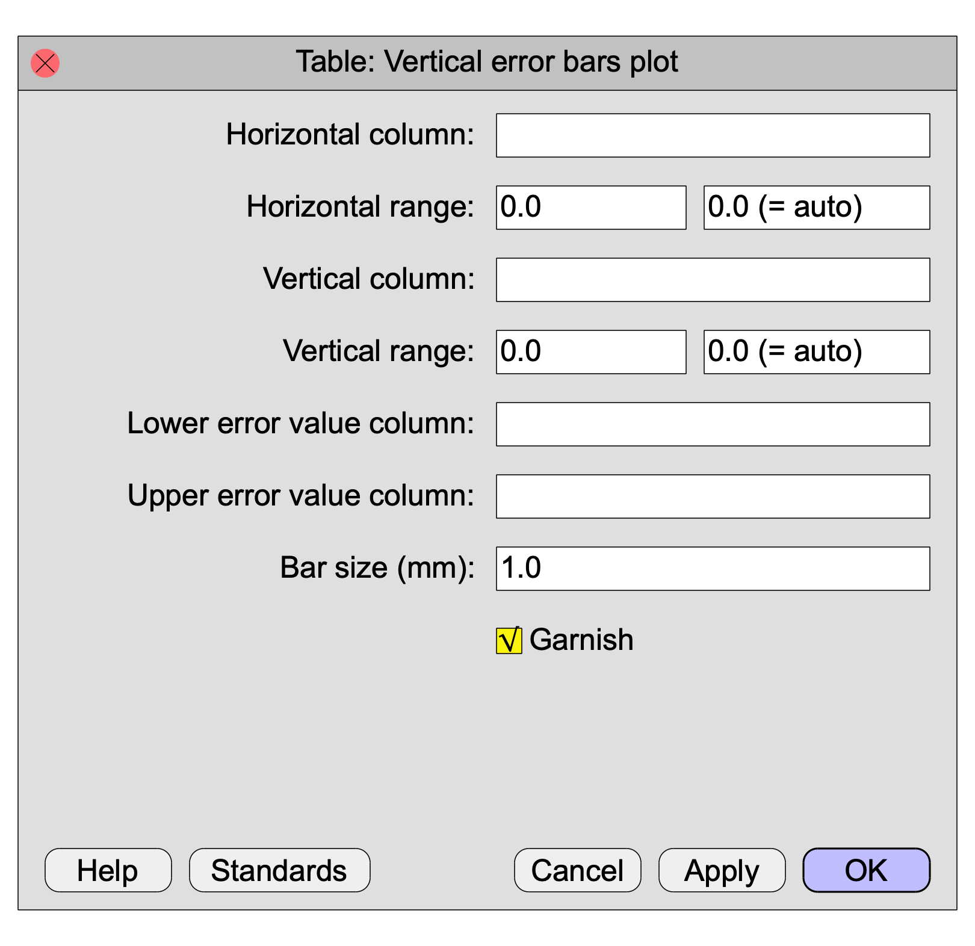
Task: Focus the Bar size (mm) field
Action: [x=713, y=569]
